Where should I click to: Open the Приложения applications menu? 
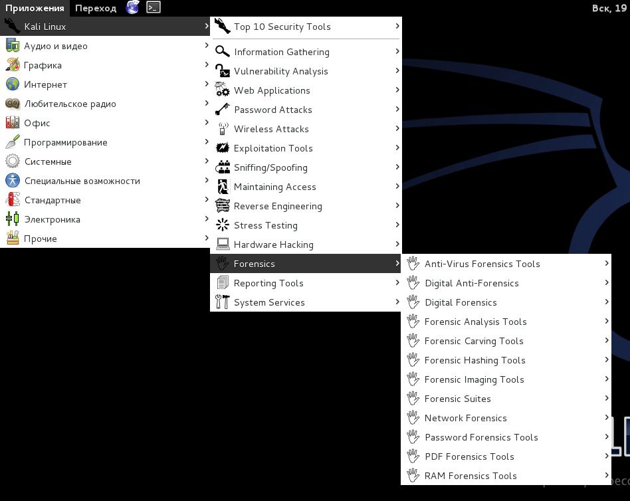[35, 8]
